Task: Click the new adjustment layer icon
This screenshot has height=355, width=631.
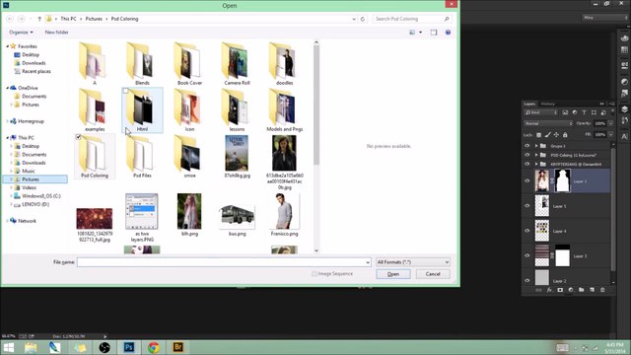Action: (571, 290)
